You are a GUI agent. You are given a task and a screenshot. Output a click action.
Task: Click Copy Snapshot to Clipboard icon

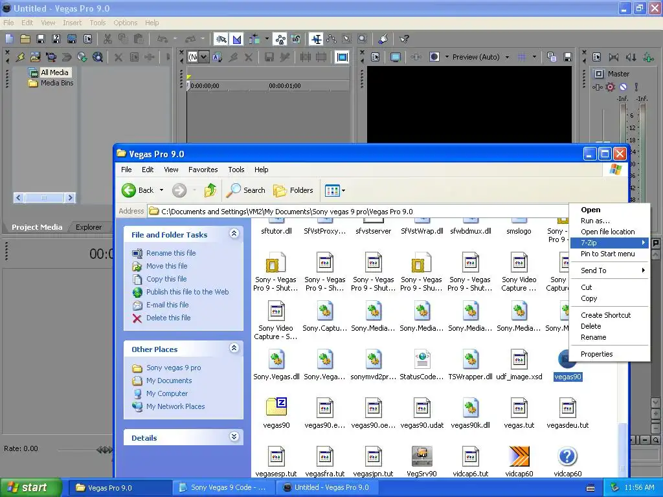click(552, 57)
